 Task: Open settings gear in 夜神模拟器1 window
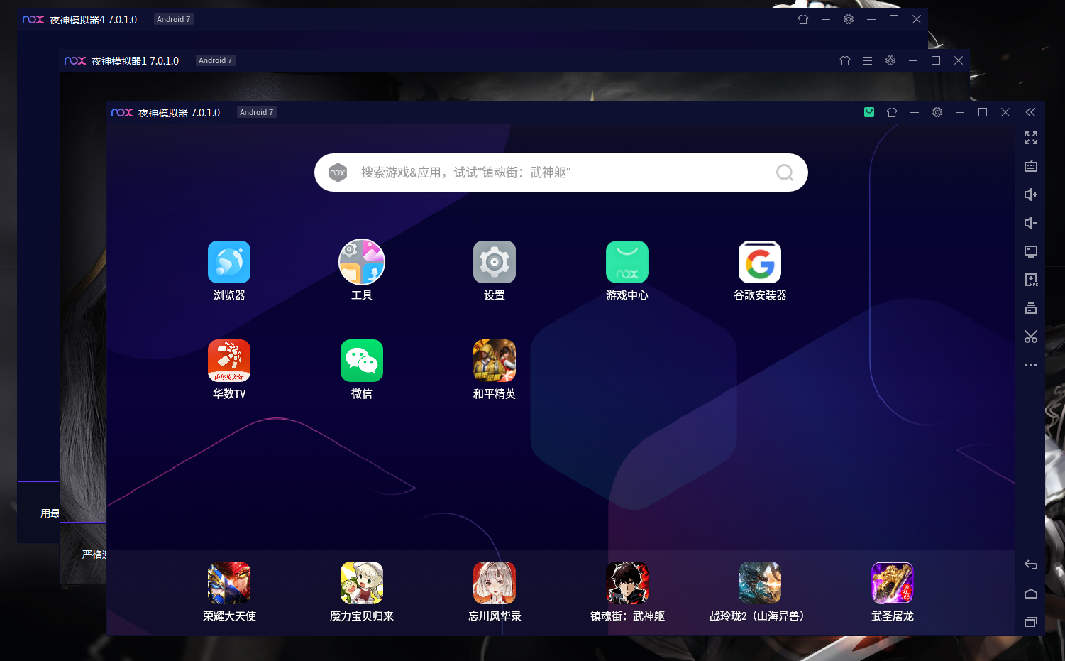coord(890,61)
